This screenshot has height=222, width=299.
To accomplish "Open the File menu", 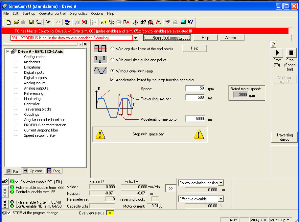I will [6, 13].
